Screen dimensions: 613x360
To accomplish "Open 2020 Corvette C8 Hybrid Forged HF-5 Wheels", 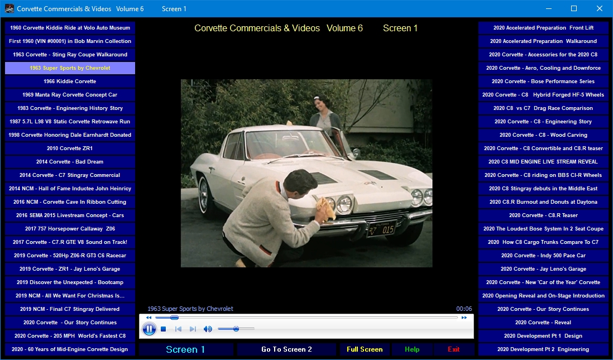I will click(x=543, y=94).
